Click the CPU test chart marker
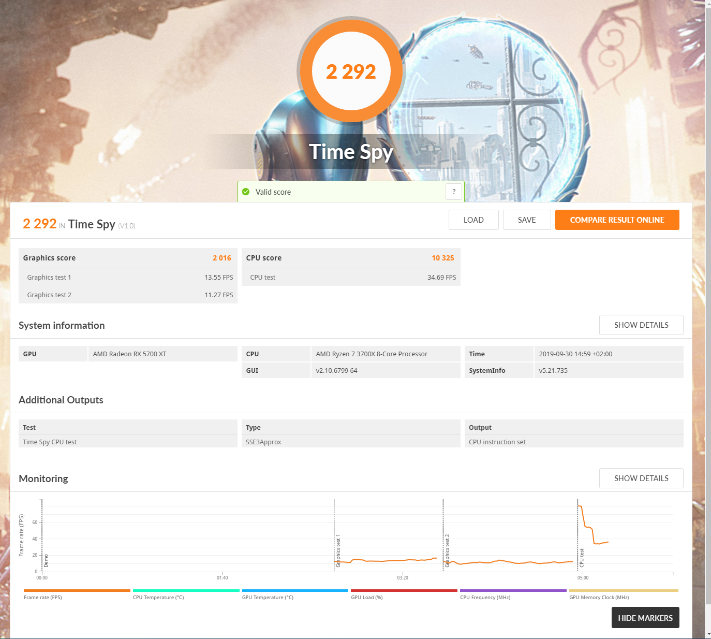Viewport: 711px width, 639px height. click(x=582, y=557)
